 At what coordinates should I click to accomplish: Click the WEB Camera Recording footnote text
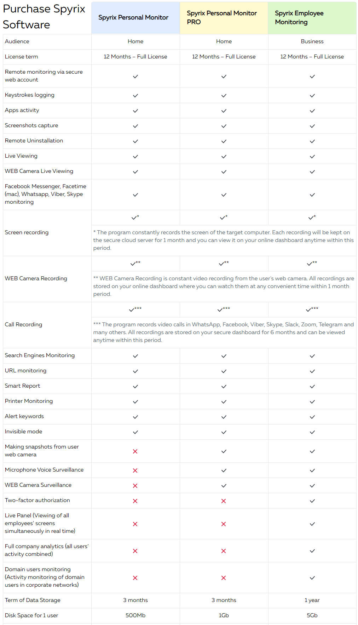point(224,286)
